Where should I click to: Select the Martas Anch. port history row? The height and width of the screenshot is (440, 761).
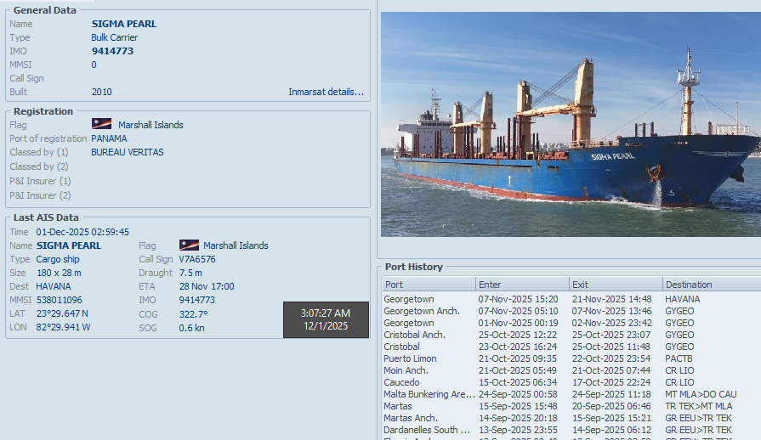571,418
